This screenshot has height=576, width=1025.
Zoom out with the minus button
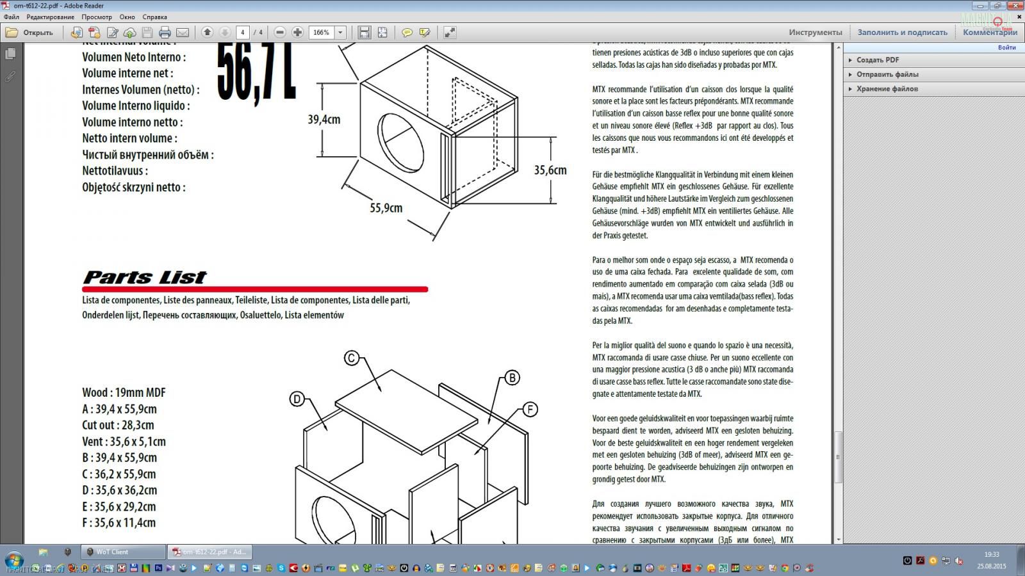pyautogui.click(x=280, y=32)
